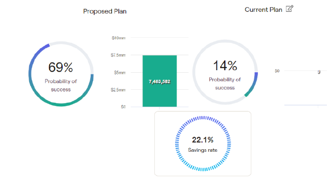Image resolution: width=331 pixels, height=190 pixels.
Task: Click the $5mm axis label
Action: click(120, 73)
